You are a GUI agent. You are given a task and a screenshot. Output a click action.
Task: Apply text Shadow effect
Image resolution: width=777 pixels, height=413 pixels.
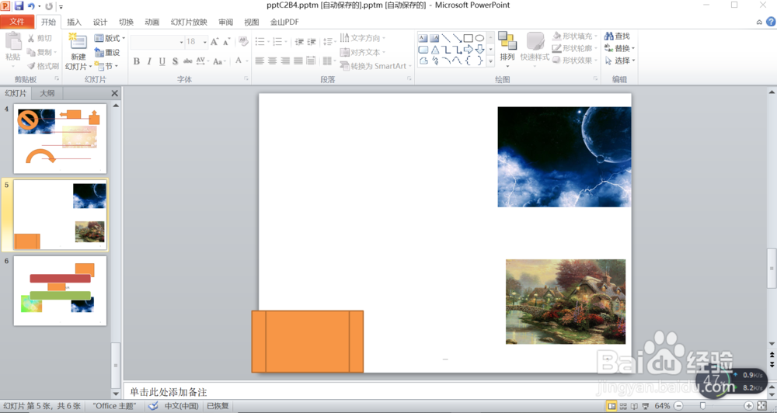point(175,61)
